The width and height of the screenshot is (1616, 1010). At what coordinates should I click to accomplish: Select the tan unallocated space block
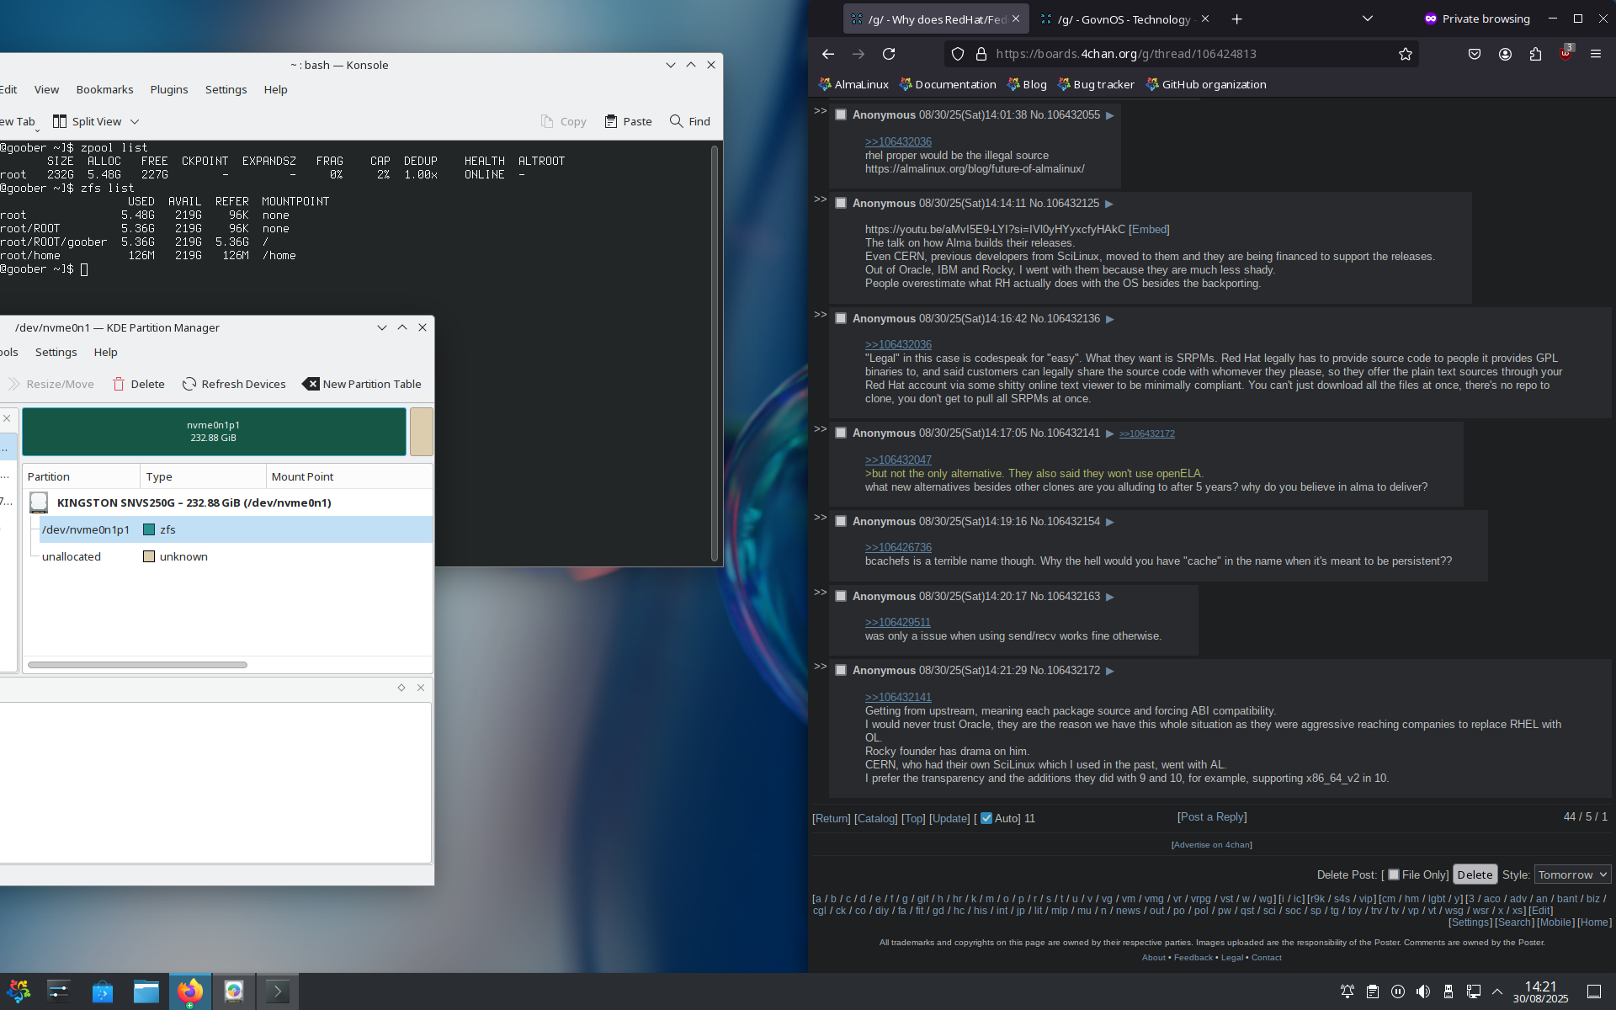(x=421, y=431)
